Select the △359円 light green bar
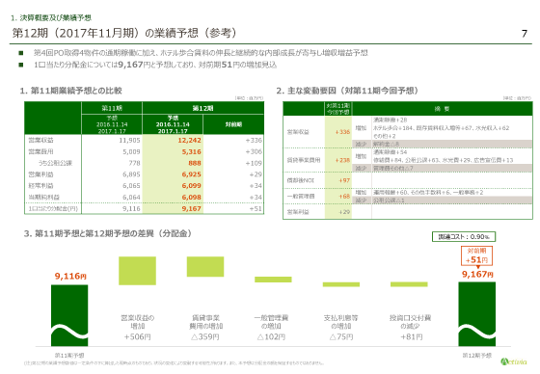Viewport: 540px width, 374px height. click(205, 267)
